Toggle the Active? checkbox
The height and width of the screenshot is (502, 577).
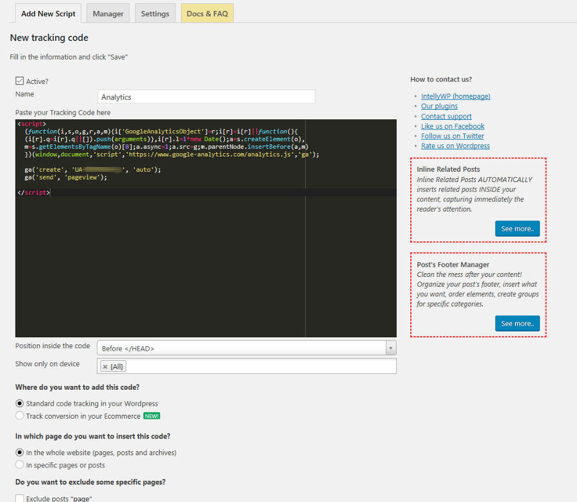19,81
